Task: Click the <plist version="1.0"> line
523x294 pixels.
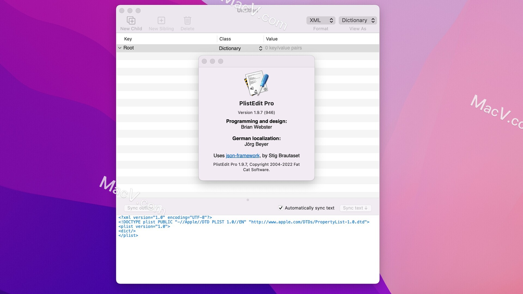Action: (x=144, y=226)
